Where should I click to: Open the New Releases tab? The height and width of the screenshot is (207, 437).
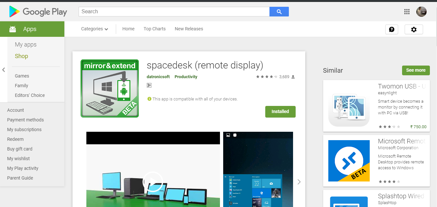coord(189,29)
